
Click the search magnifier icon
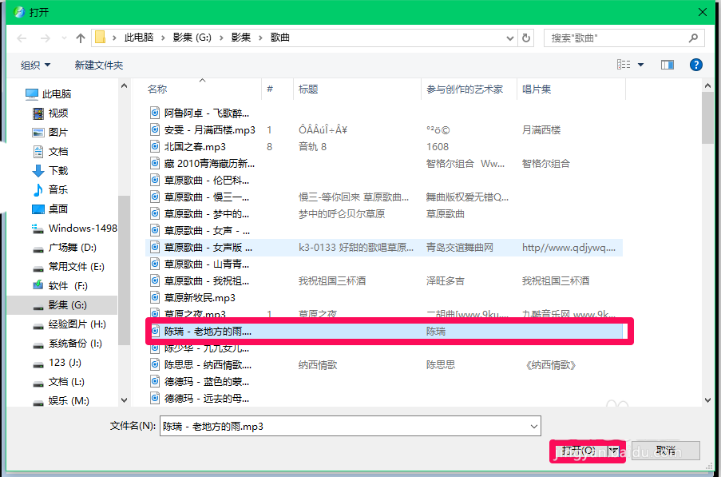[693, 37]
